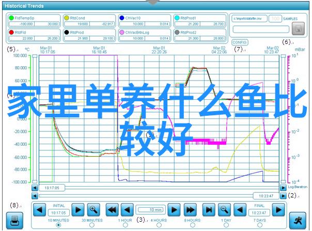Click the mBar unit label
Screen dimensions: 312x231
[300, 50]
